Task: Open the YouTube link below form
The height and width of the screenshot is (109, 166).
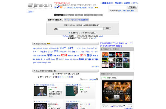Action: click(x=66, y=36)
